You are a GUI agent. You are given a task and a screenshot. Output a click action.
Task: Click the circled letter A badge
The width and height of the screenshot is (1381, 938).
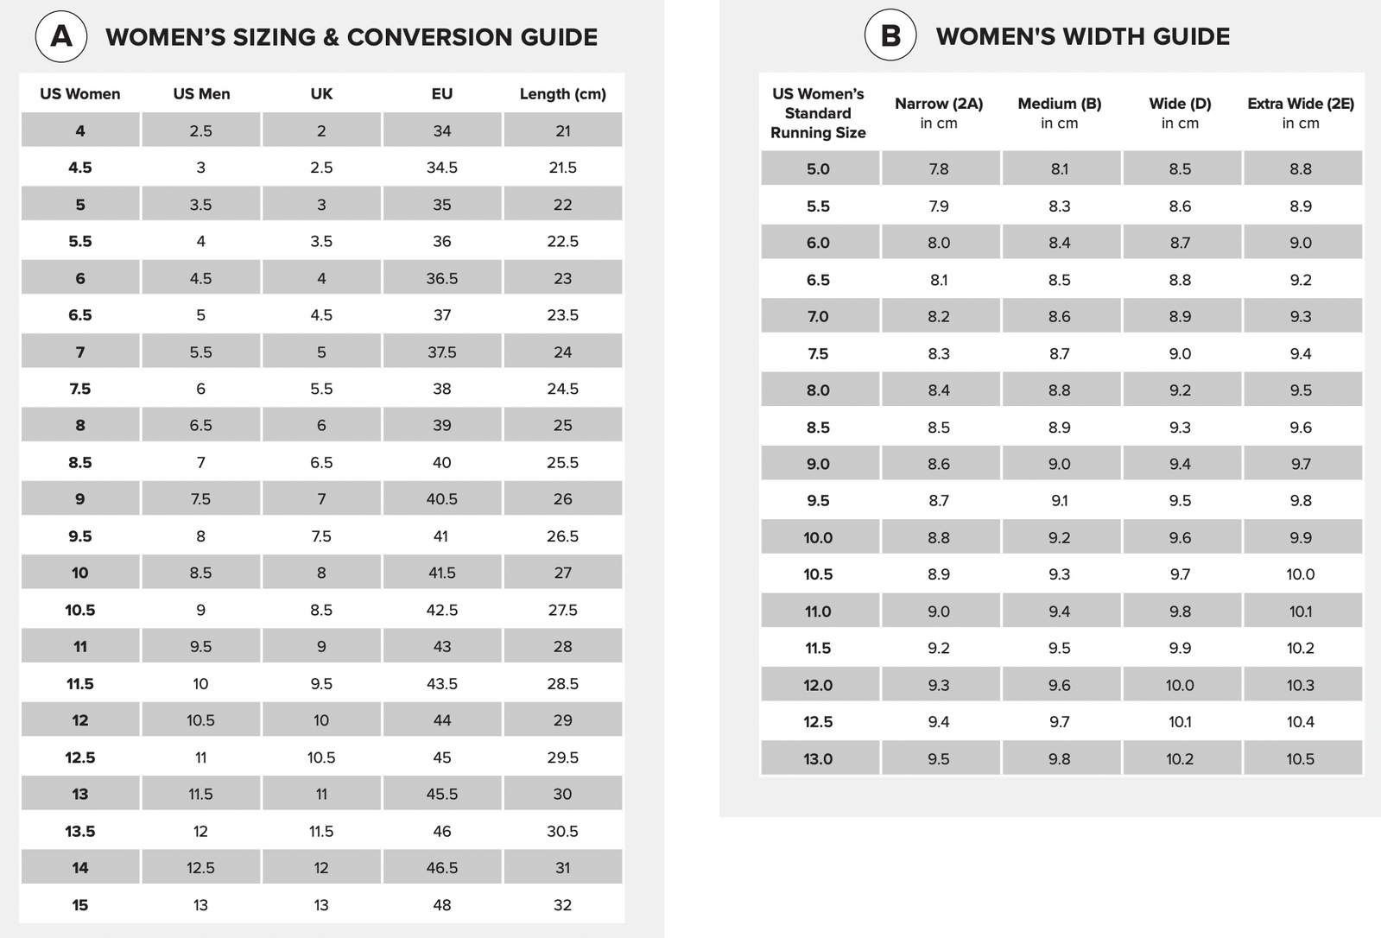[60, 36]
